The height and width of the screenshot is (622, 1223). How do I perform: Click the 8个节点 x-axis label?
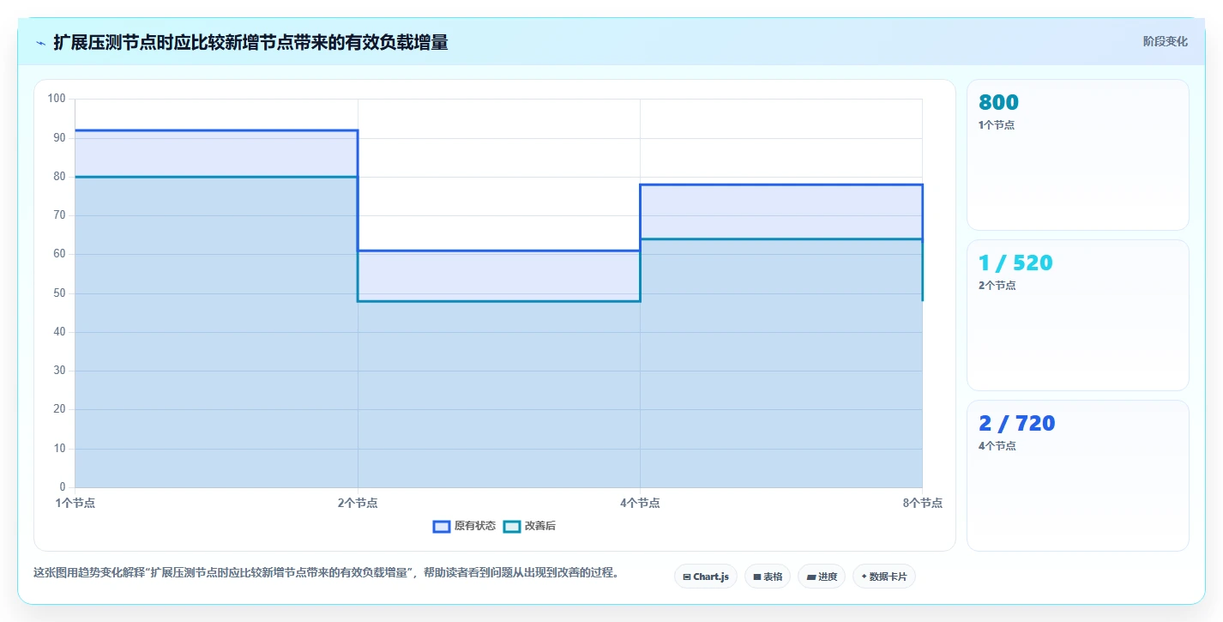pos(923,504)
